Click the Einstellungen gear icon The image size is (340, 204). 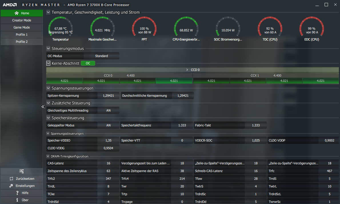11,185
